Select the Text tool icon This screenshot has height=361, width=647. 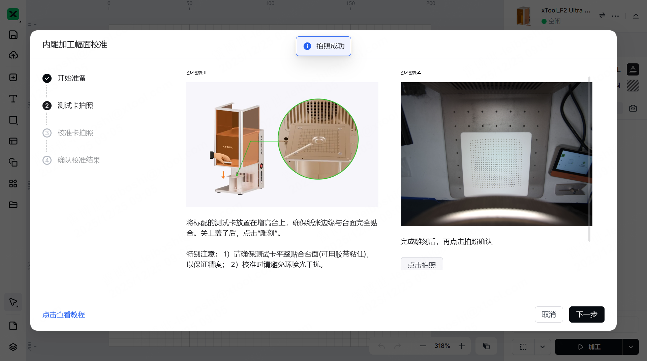point(13,99)
